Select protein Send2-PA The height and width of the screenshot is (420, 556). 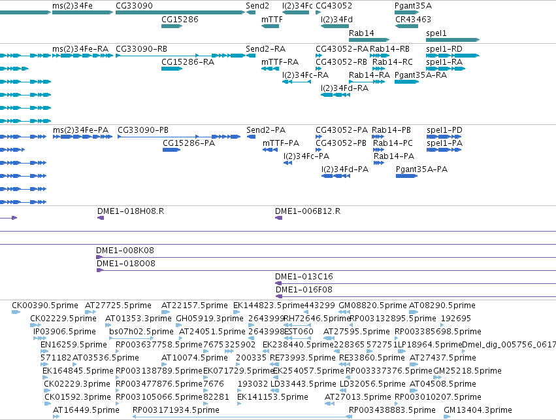(266, 130)
